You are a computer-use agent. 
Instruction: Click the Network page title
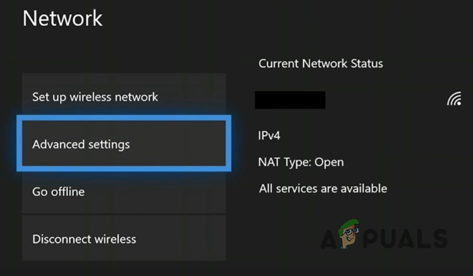[62, 18]
